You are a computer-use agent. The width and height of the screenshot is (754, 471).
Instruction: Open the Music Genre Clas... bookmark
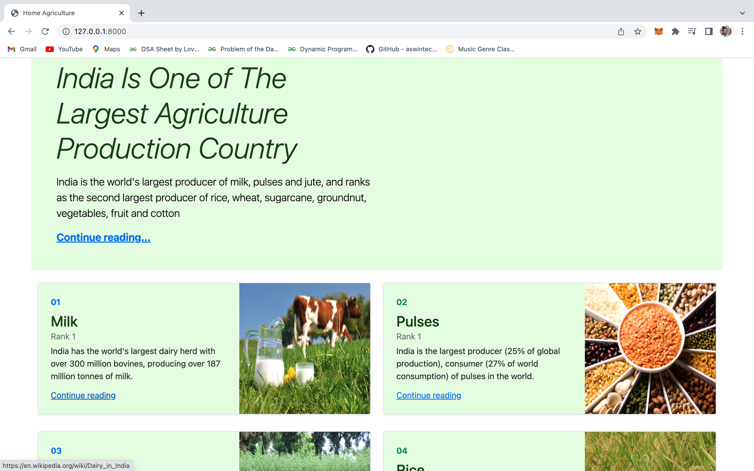pyautogui.click(x=480, y=49)
